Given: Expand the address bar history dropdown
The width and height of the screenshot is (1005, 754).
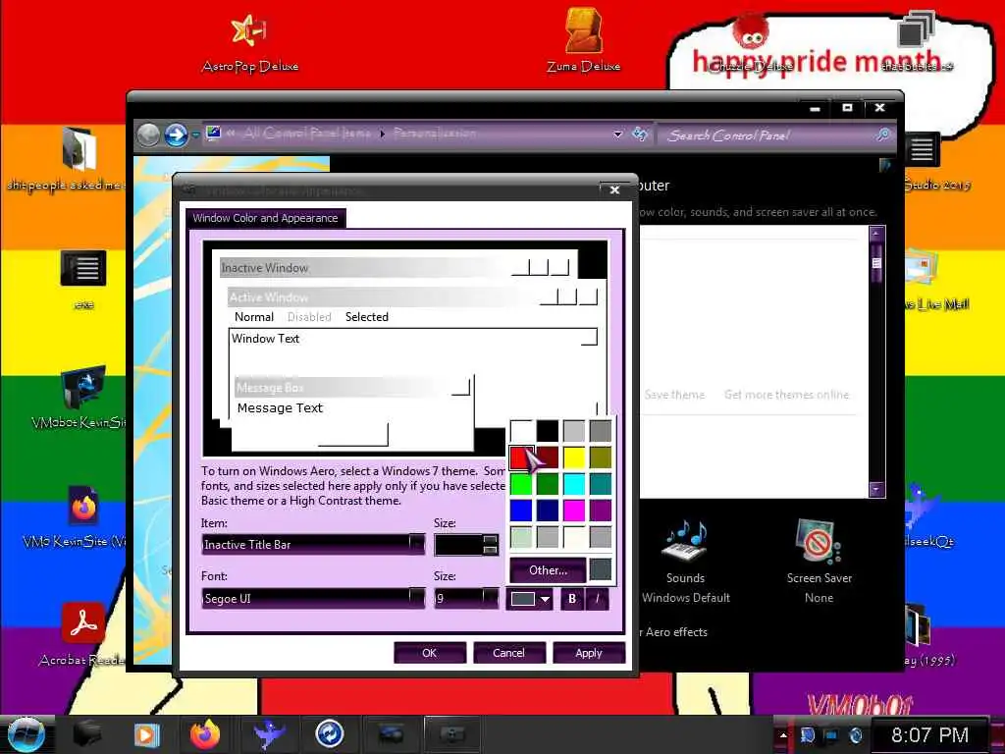Looking at the screenshot, I should (618, 134).
